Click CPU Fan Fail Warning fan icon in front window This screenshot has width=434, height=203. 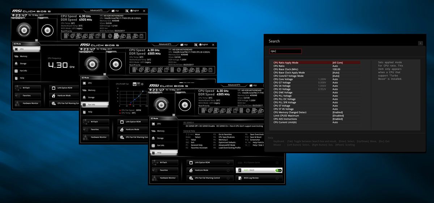(191, 178)
